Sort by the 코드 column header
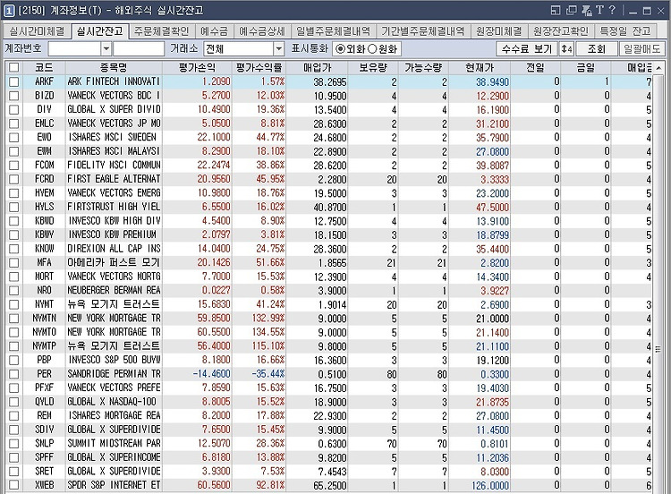The image size is (671, 494). tap(44, 67)
